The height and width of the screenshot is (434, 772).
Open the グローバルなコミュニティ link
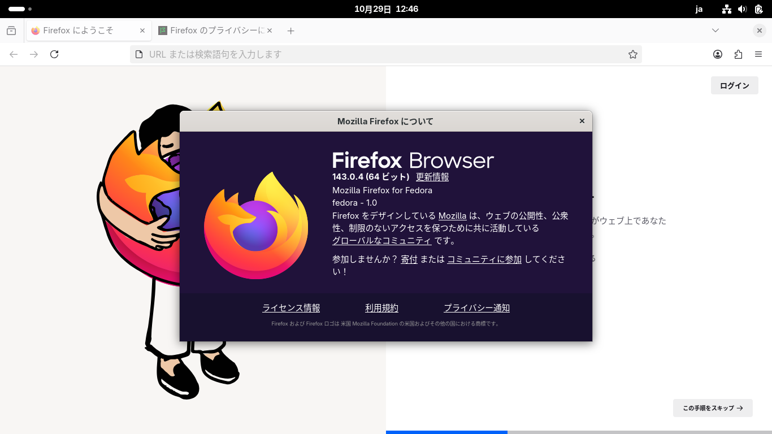pyautogui.click(x=382, y=241)
